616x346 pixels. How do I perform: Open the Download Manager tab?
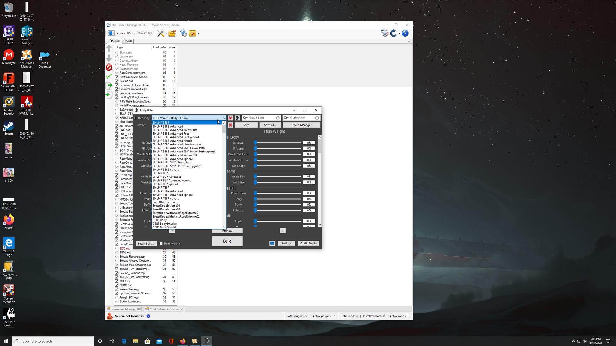tap(124, 309)
